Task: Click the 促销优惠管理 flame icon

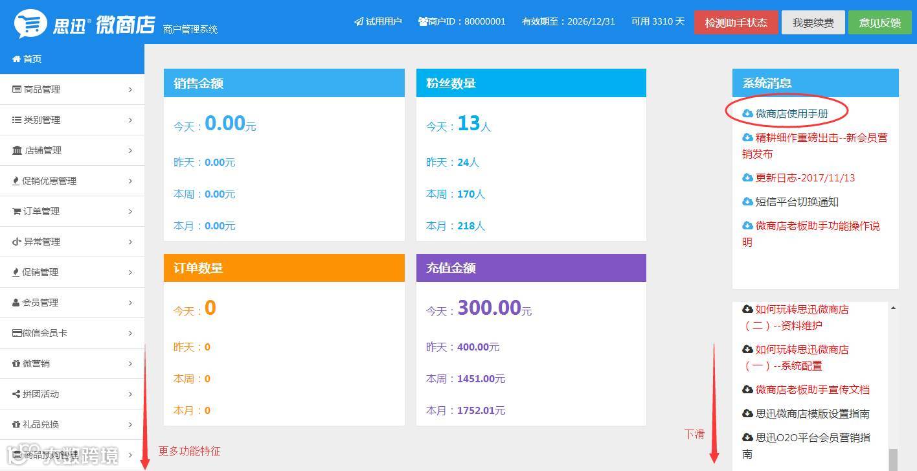Action: [x=16, y=181]
